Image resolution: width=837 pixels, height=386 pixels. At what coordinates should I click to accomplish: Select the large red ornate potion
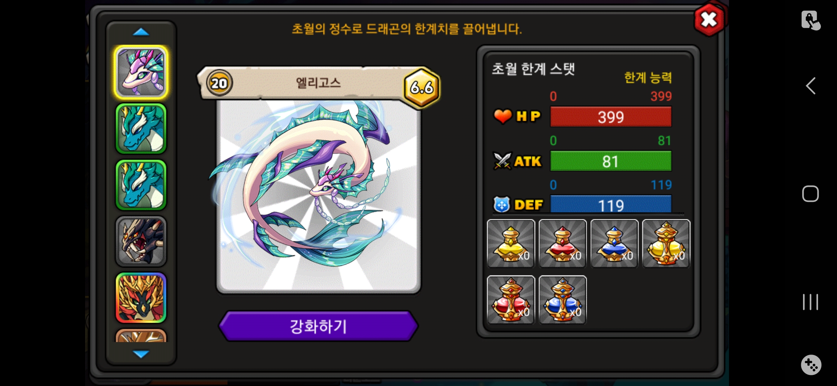[511, 300]
